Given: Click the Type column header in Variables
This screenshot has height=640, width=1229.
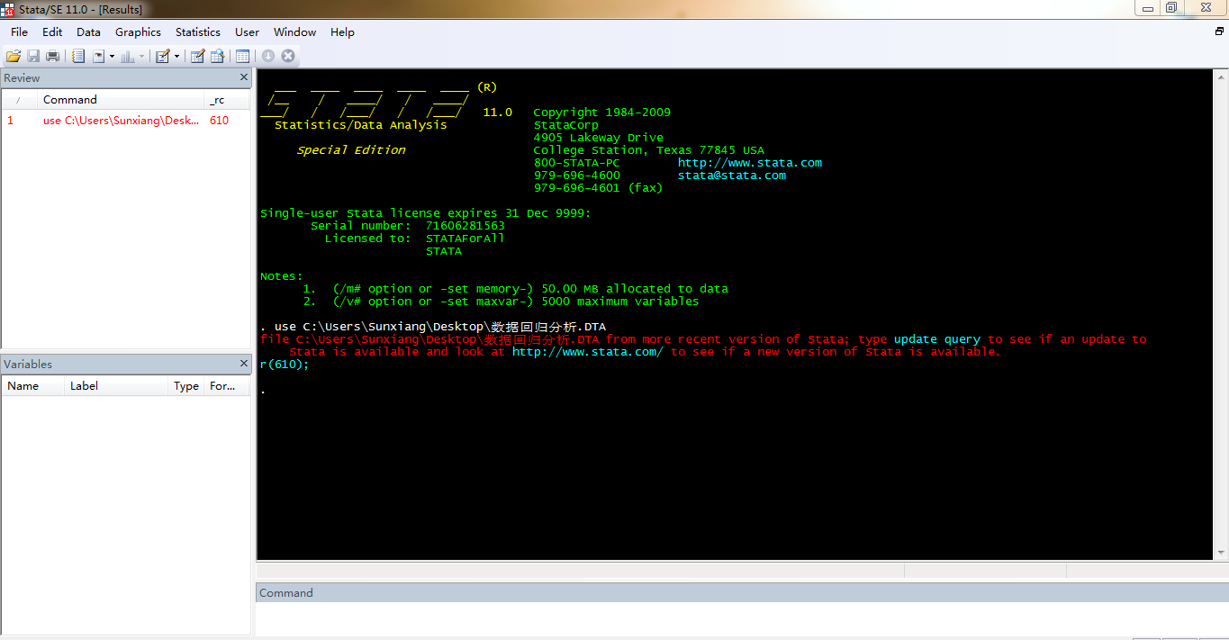Looking at the screenshot, I should coord(186,386).
